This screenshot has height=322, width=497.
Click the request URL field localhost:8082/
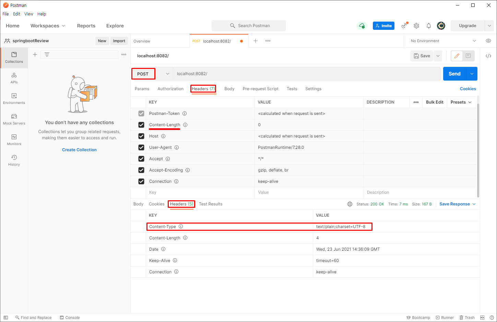(x=306, y=74)
